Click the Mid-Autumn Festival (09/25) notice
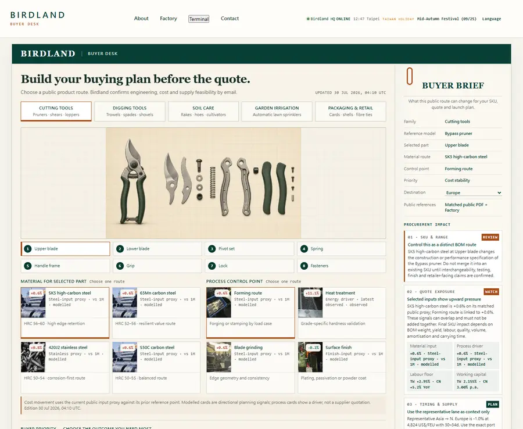Screen dimensions: 523x429 pyautogui.click(x=447, y=19)
